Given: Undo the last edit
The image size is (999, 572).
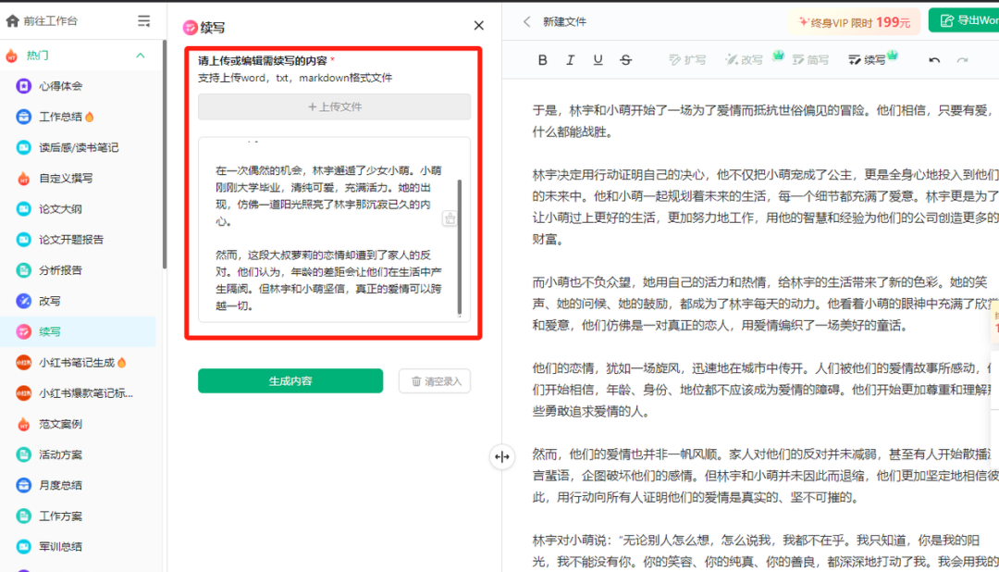Looking at the screenshot, I should point(934,60).
